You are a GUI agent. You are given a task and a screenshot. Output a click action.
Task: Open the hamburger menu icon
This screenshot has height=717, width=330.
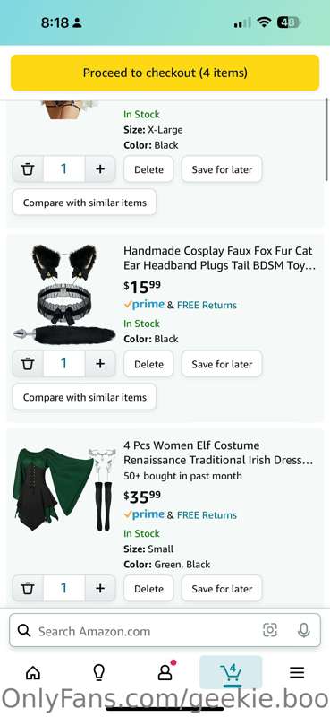coord(297,672)
